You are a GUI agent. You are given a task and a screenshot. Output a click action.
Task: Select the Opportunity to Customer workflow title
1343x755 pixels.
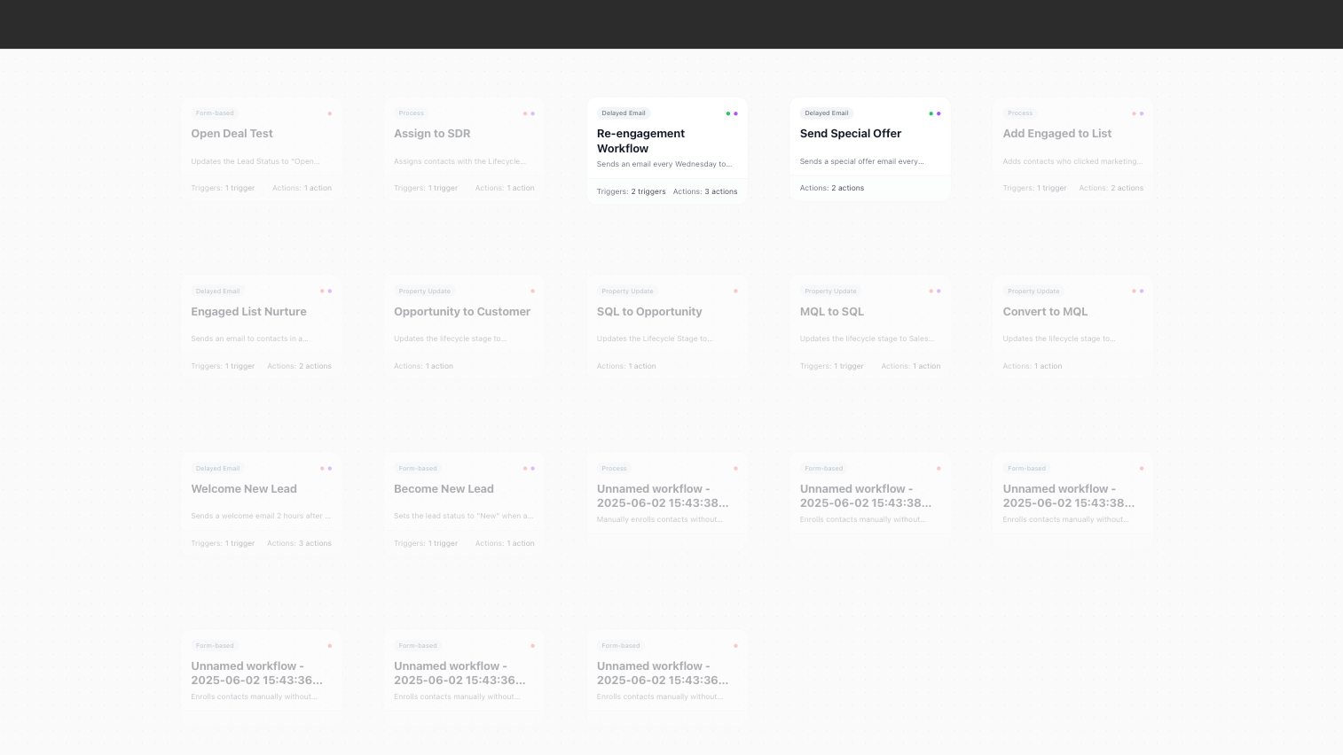pos(461,311)
